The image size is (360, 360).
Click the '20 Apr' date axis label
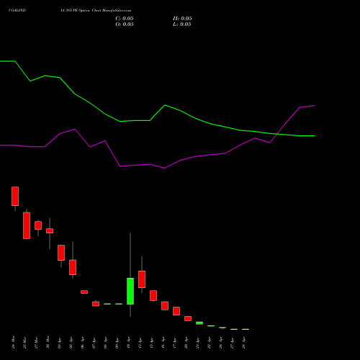[x=186, y=343]
